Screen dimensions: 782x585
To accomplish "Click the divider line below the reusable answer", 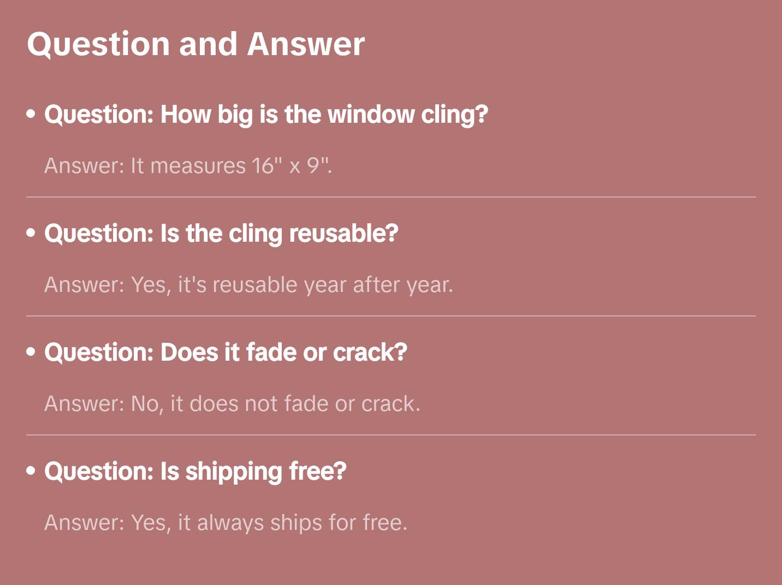I will 391,316.
